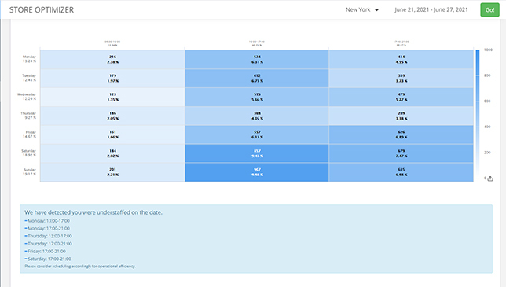The image size is (506, 287).
Task: Select the Thursday 09:00-13:00 cell showing 186
Action: [112, 116]
